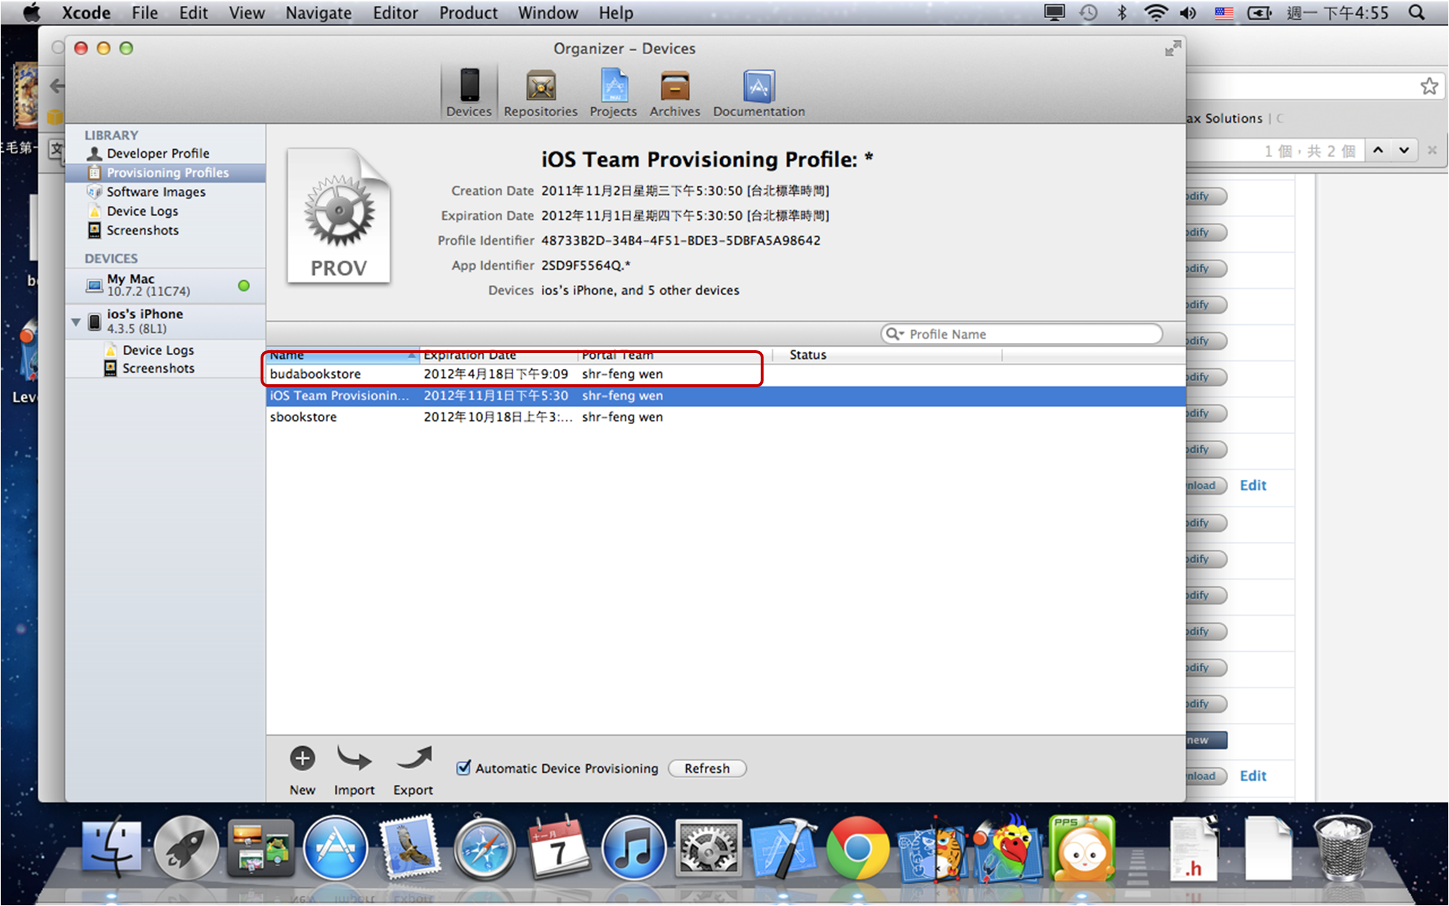
Task: Enter full screen with Organizer arrows icon
Action: click(1173, 48)
